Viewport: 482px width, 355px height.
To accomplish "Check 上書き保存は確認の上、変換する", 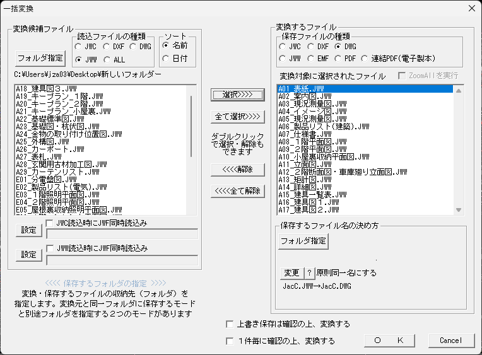I will (230, 324).
